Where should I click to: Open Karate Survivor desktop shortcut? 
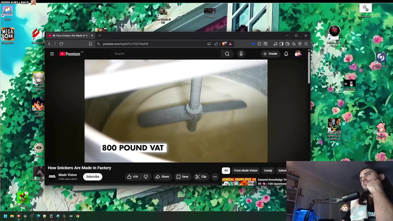[x=39, y=107]
